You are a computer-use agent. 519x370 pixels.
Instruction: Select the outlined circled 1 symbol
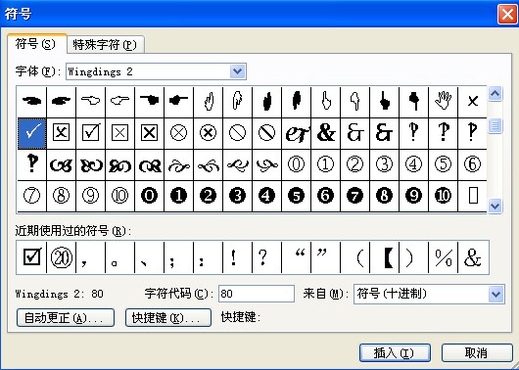point(325,164)
